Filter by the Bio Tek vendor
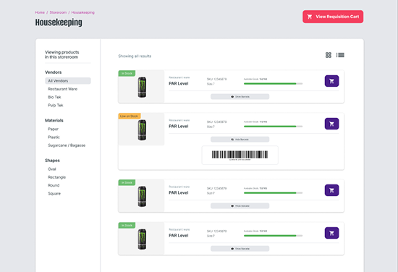398x272 pixels. [x=54, y=97]
